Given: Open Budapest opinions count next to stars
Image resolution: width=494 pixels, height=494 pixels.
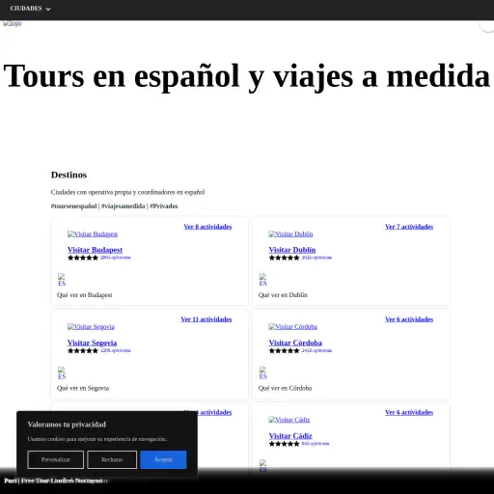Looking at the screenshot, I should (116, 258).
